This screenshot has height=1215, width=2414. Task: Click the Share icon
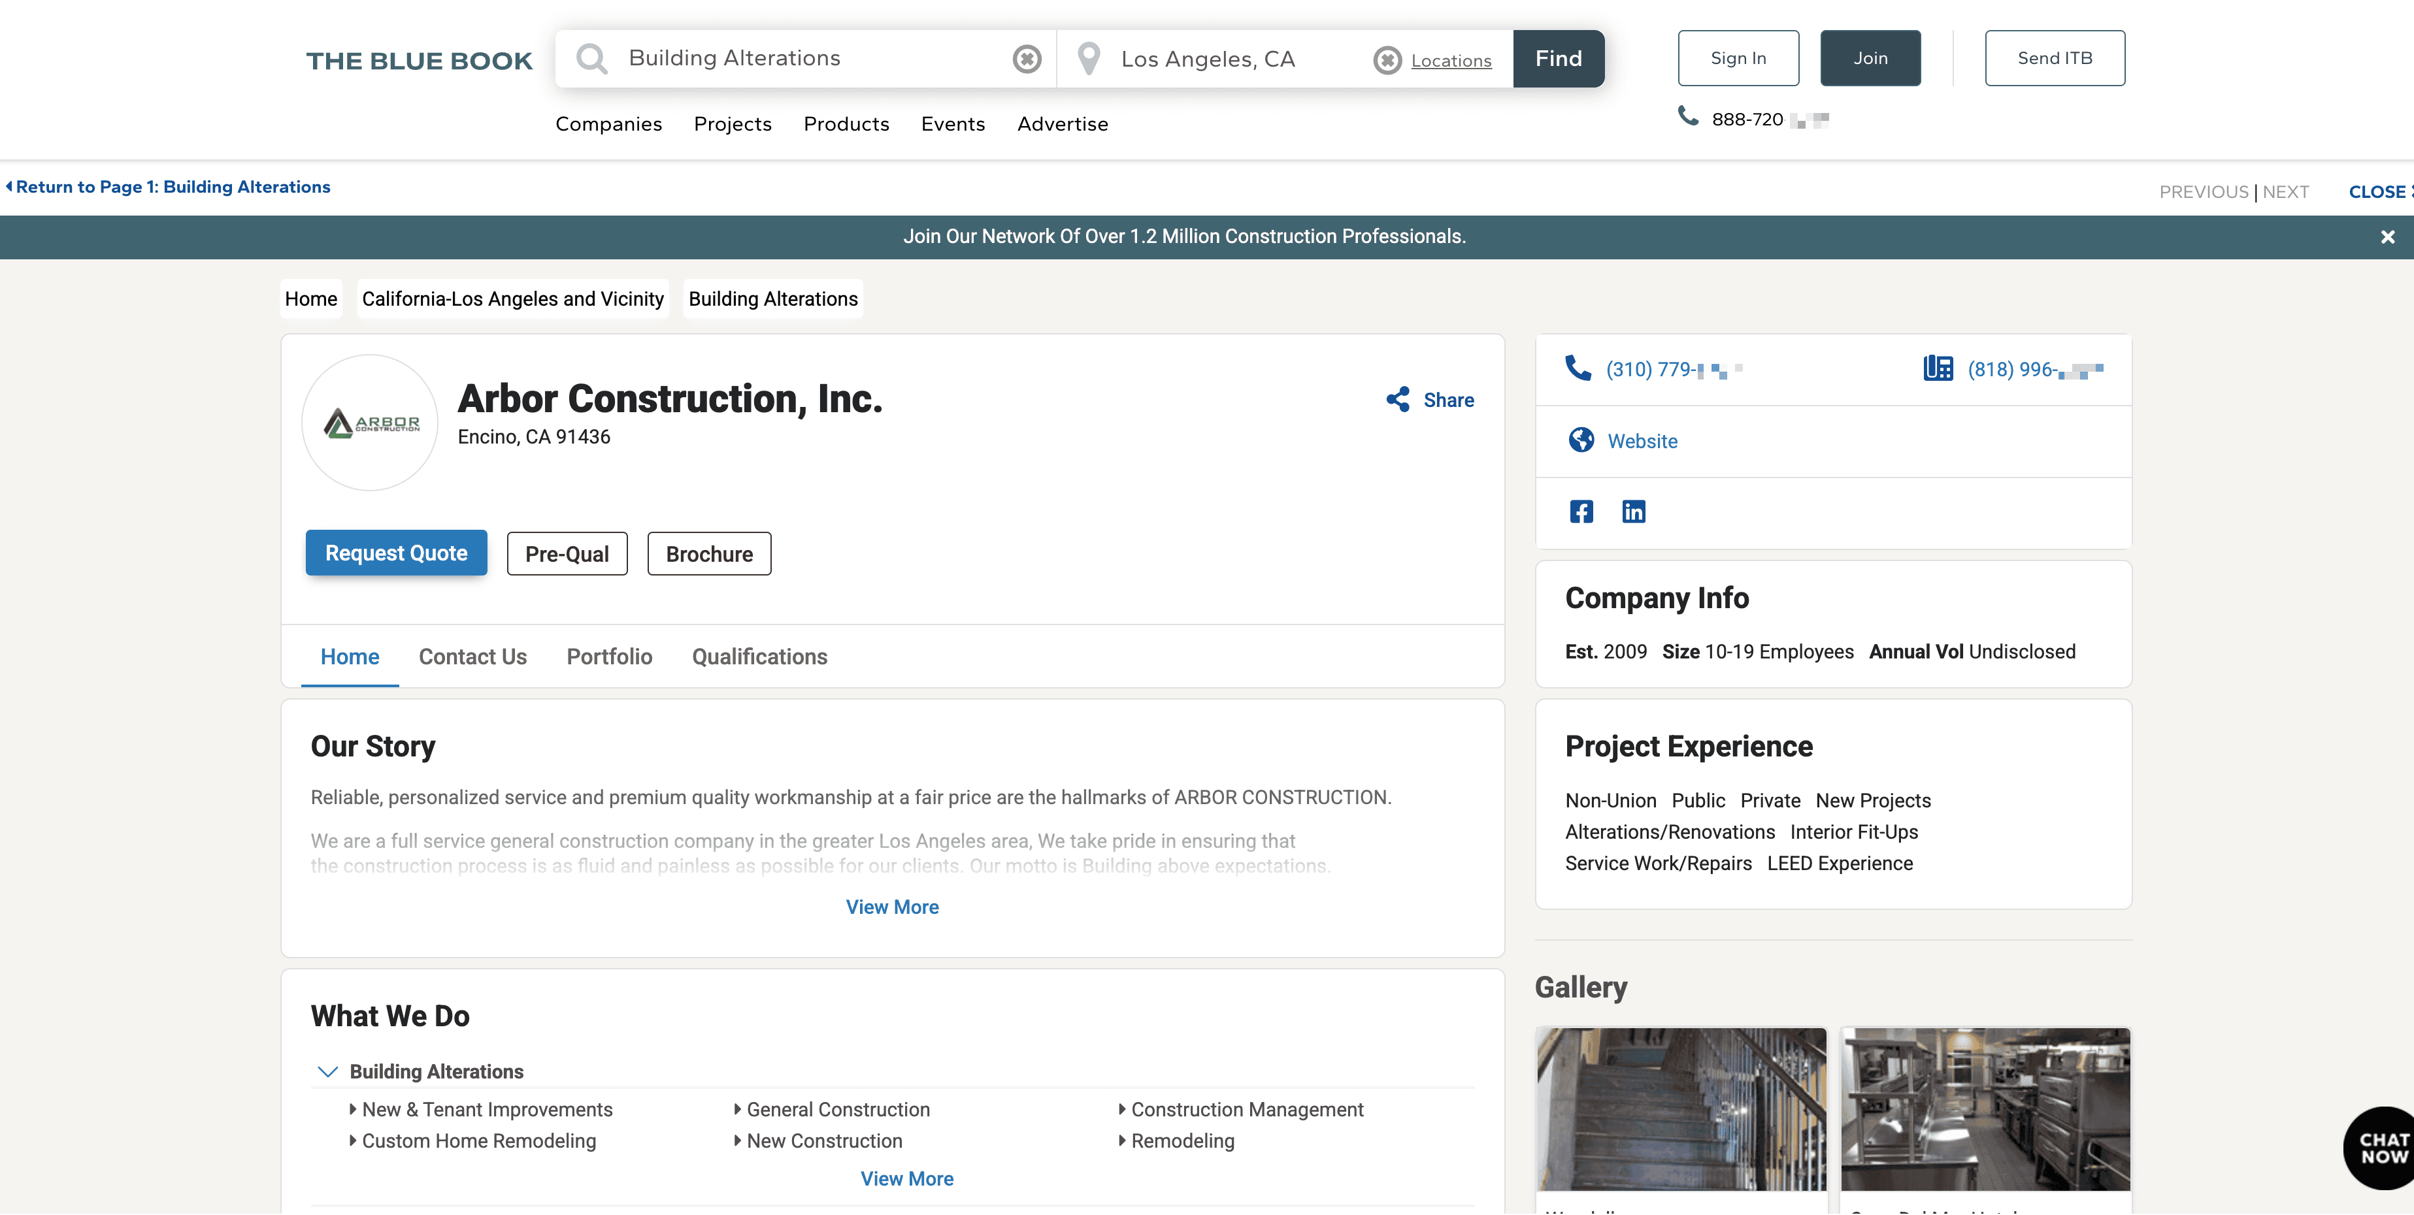tap(1398, 400)
